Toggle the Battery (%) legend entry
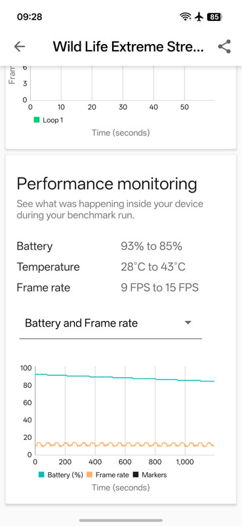Viewport: 242px width, 526px height. [61, 475]
